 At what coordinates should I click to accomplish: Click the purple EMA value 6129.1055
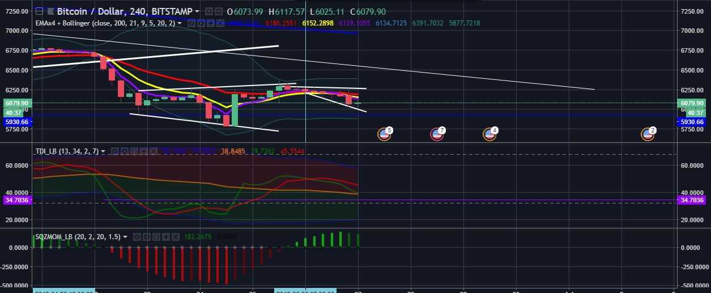354,23
